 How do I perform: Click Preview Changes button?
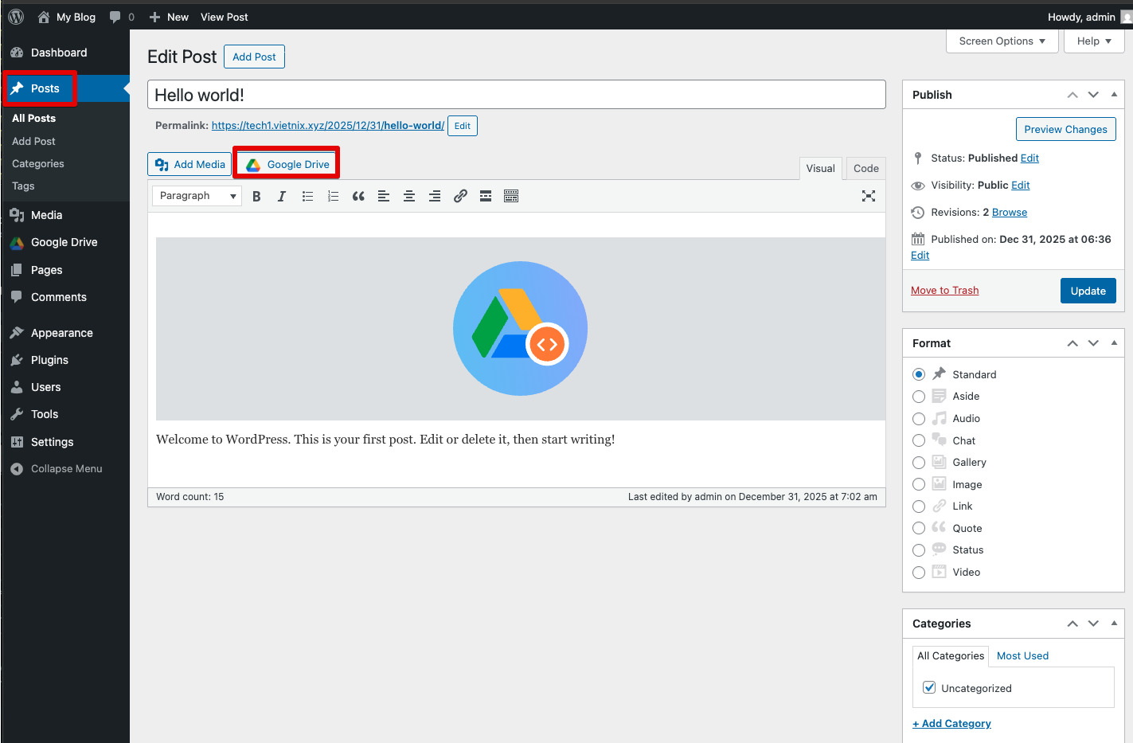[1065, 129]
